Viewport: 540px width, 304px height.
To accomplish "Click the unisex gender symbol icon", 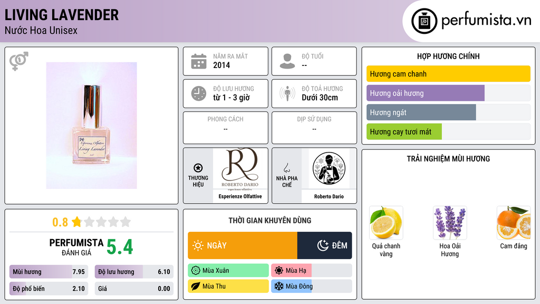I will point(19,61).
